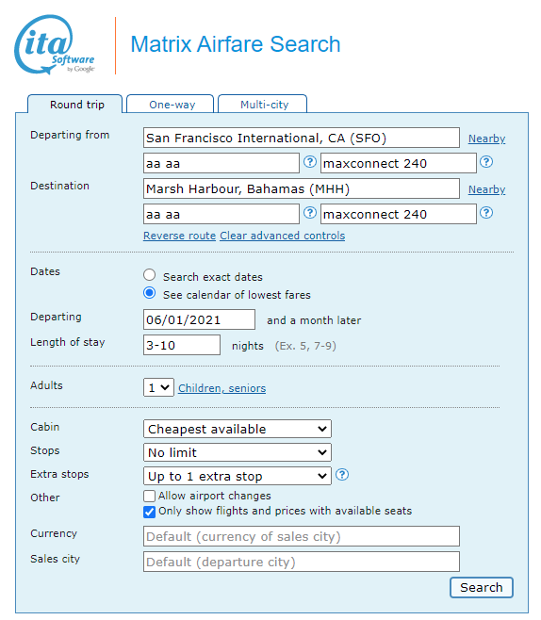This screenshot has height=620, width=541.
Task: Select See calendar of lowest fares option
Action: (x=150, y=293)
